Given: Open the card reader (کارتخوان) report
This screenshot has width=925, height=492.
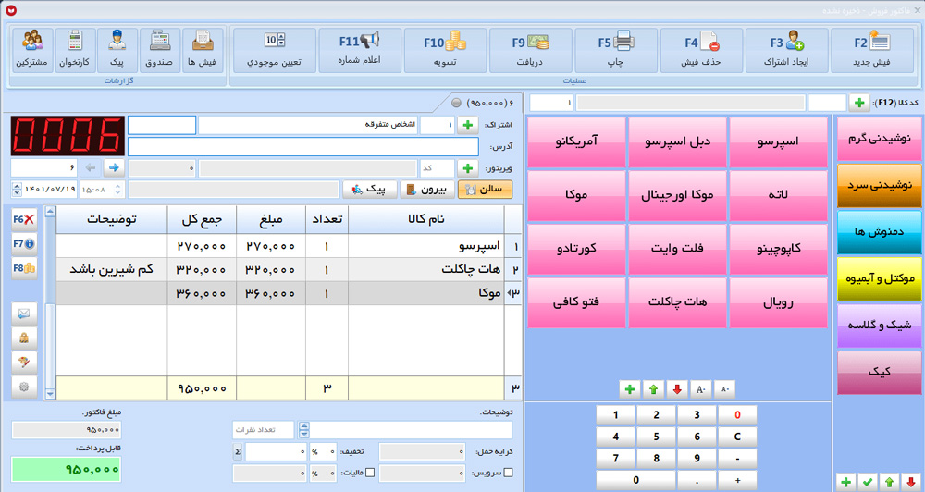Looking at the screenshot, I should point(74,50).
